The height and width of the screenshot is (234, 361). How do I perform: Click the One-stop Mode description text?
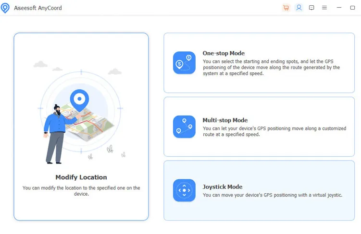(271, 68)
